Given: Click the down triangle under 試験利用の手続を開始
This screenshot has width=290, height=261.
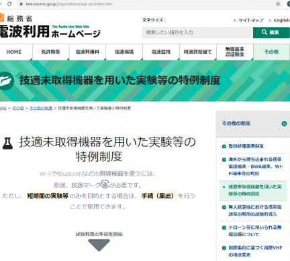Looking at the screenshot, I should [99, 245].
